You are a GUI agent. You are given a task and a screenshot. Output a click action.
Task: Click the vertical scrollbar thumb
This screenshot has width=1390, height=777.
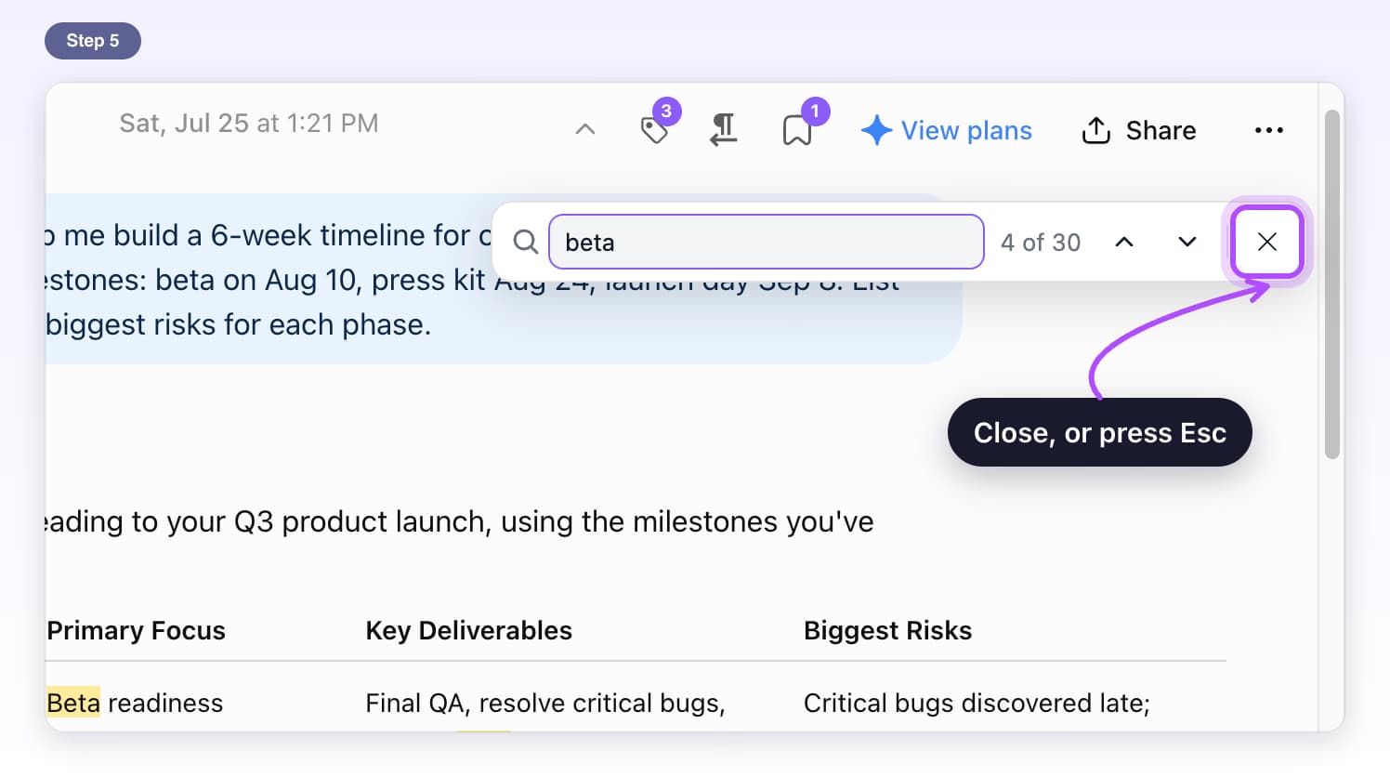(x=1332, y=284)
